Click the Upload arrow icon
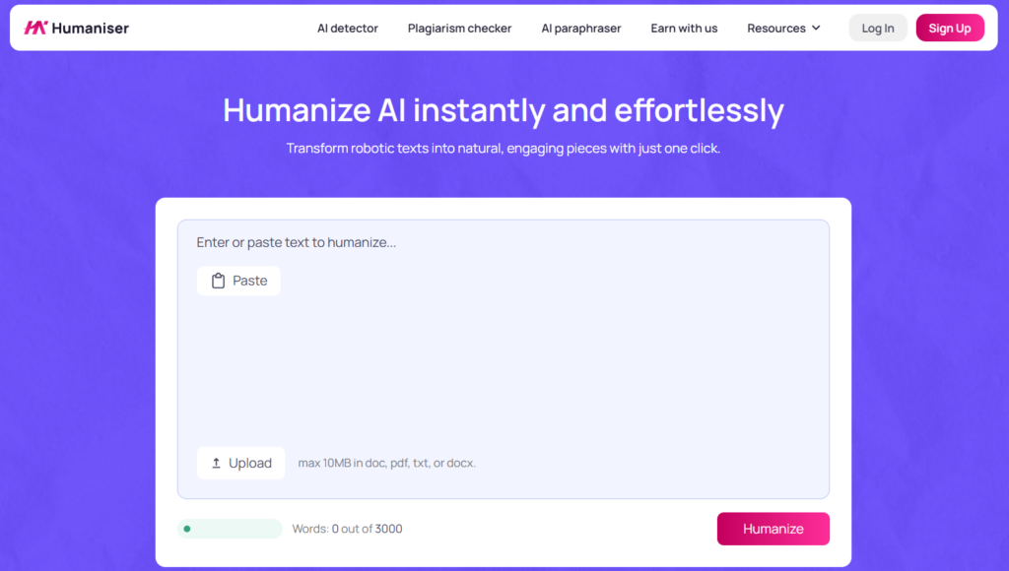 [x=217, y=464]
